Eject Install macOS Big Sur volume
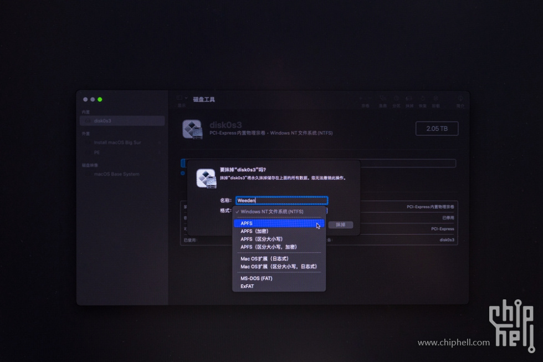543x362 pixels. pyautogui.click(x=160, y=142)
